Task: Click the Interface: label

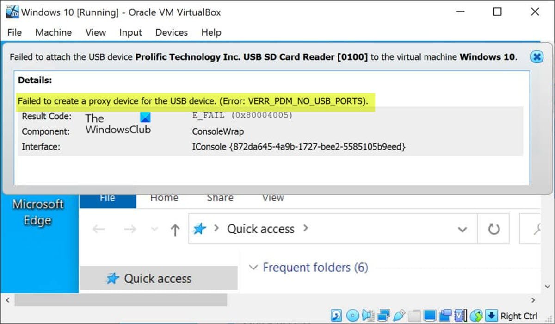Action: click(41, 147)
